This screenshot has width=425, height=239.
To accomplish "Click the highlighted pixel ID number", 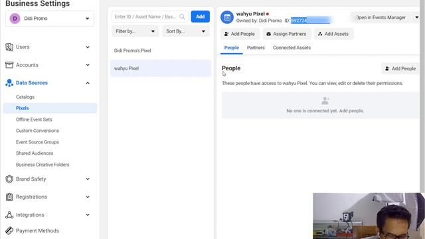I will [x=311, y=21].
